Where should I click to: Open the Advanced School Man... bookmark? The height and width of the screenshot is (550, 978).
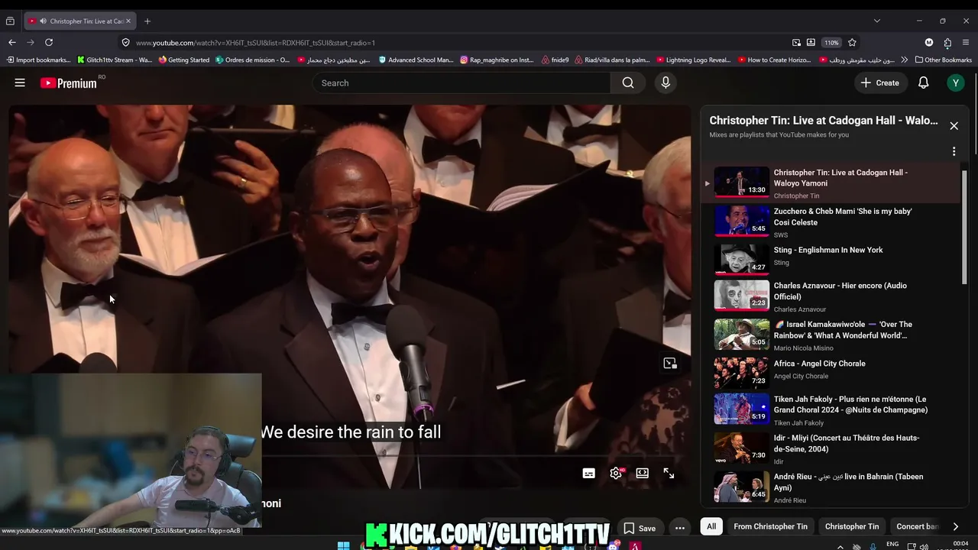click(x=416, y=60)
